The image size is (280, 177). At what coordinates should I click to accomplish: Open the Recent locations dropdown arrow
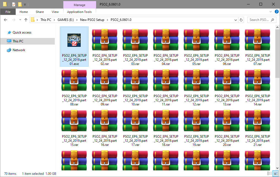coord(20,20)
